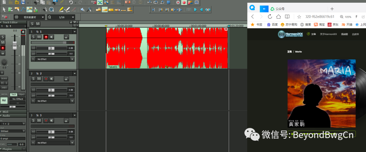This screenshot has width=366, height=152.
Task: Select the curve mode mouse tool
Action: pyautogui.click(x=23, y=9)
